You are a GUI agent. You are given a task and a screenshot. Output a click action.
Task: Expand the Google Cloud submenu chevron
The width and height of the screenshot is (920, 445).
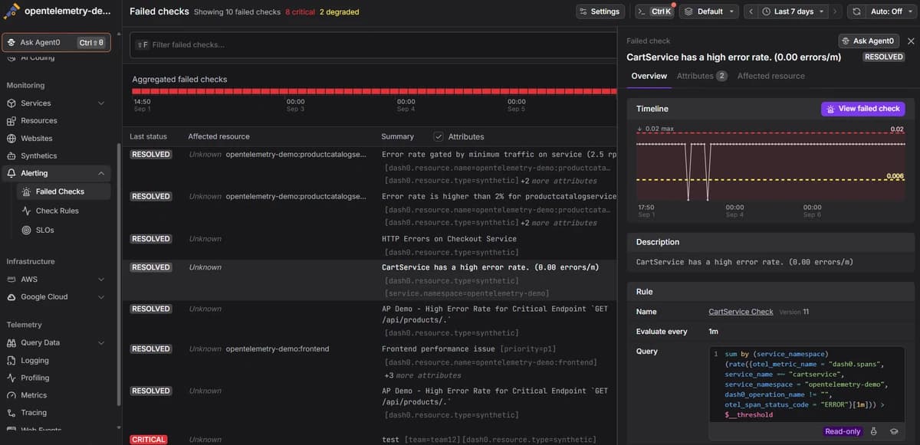tap(101, 297)
